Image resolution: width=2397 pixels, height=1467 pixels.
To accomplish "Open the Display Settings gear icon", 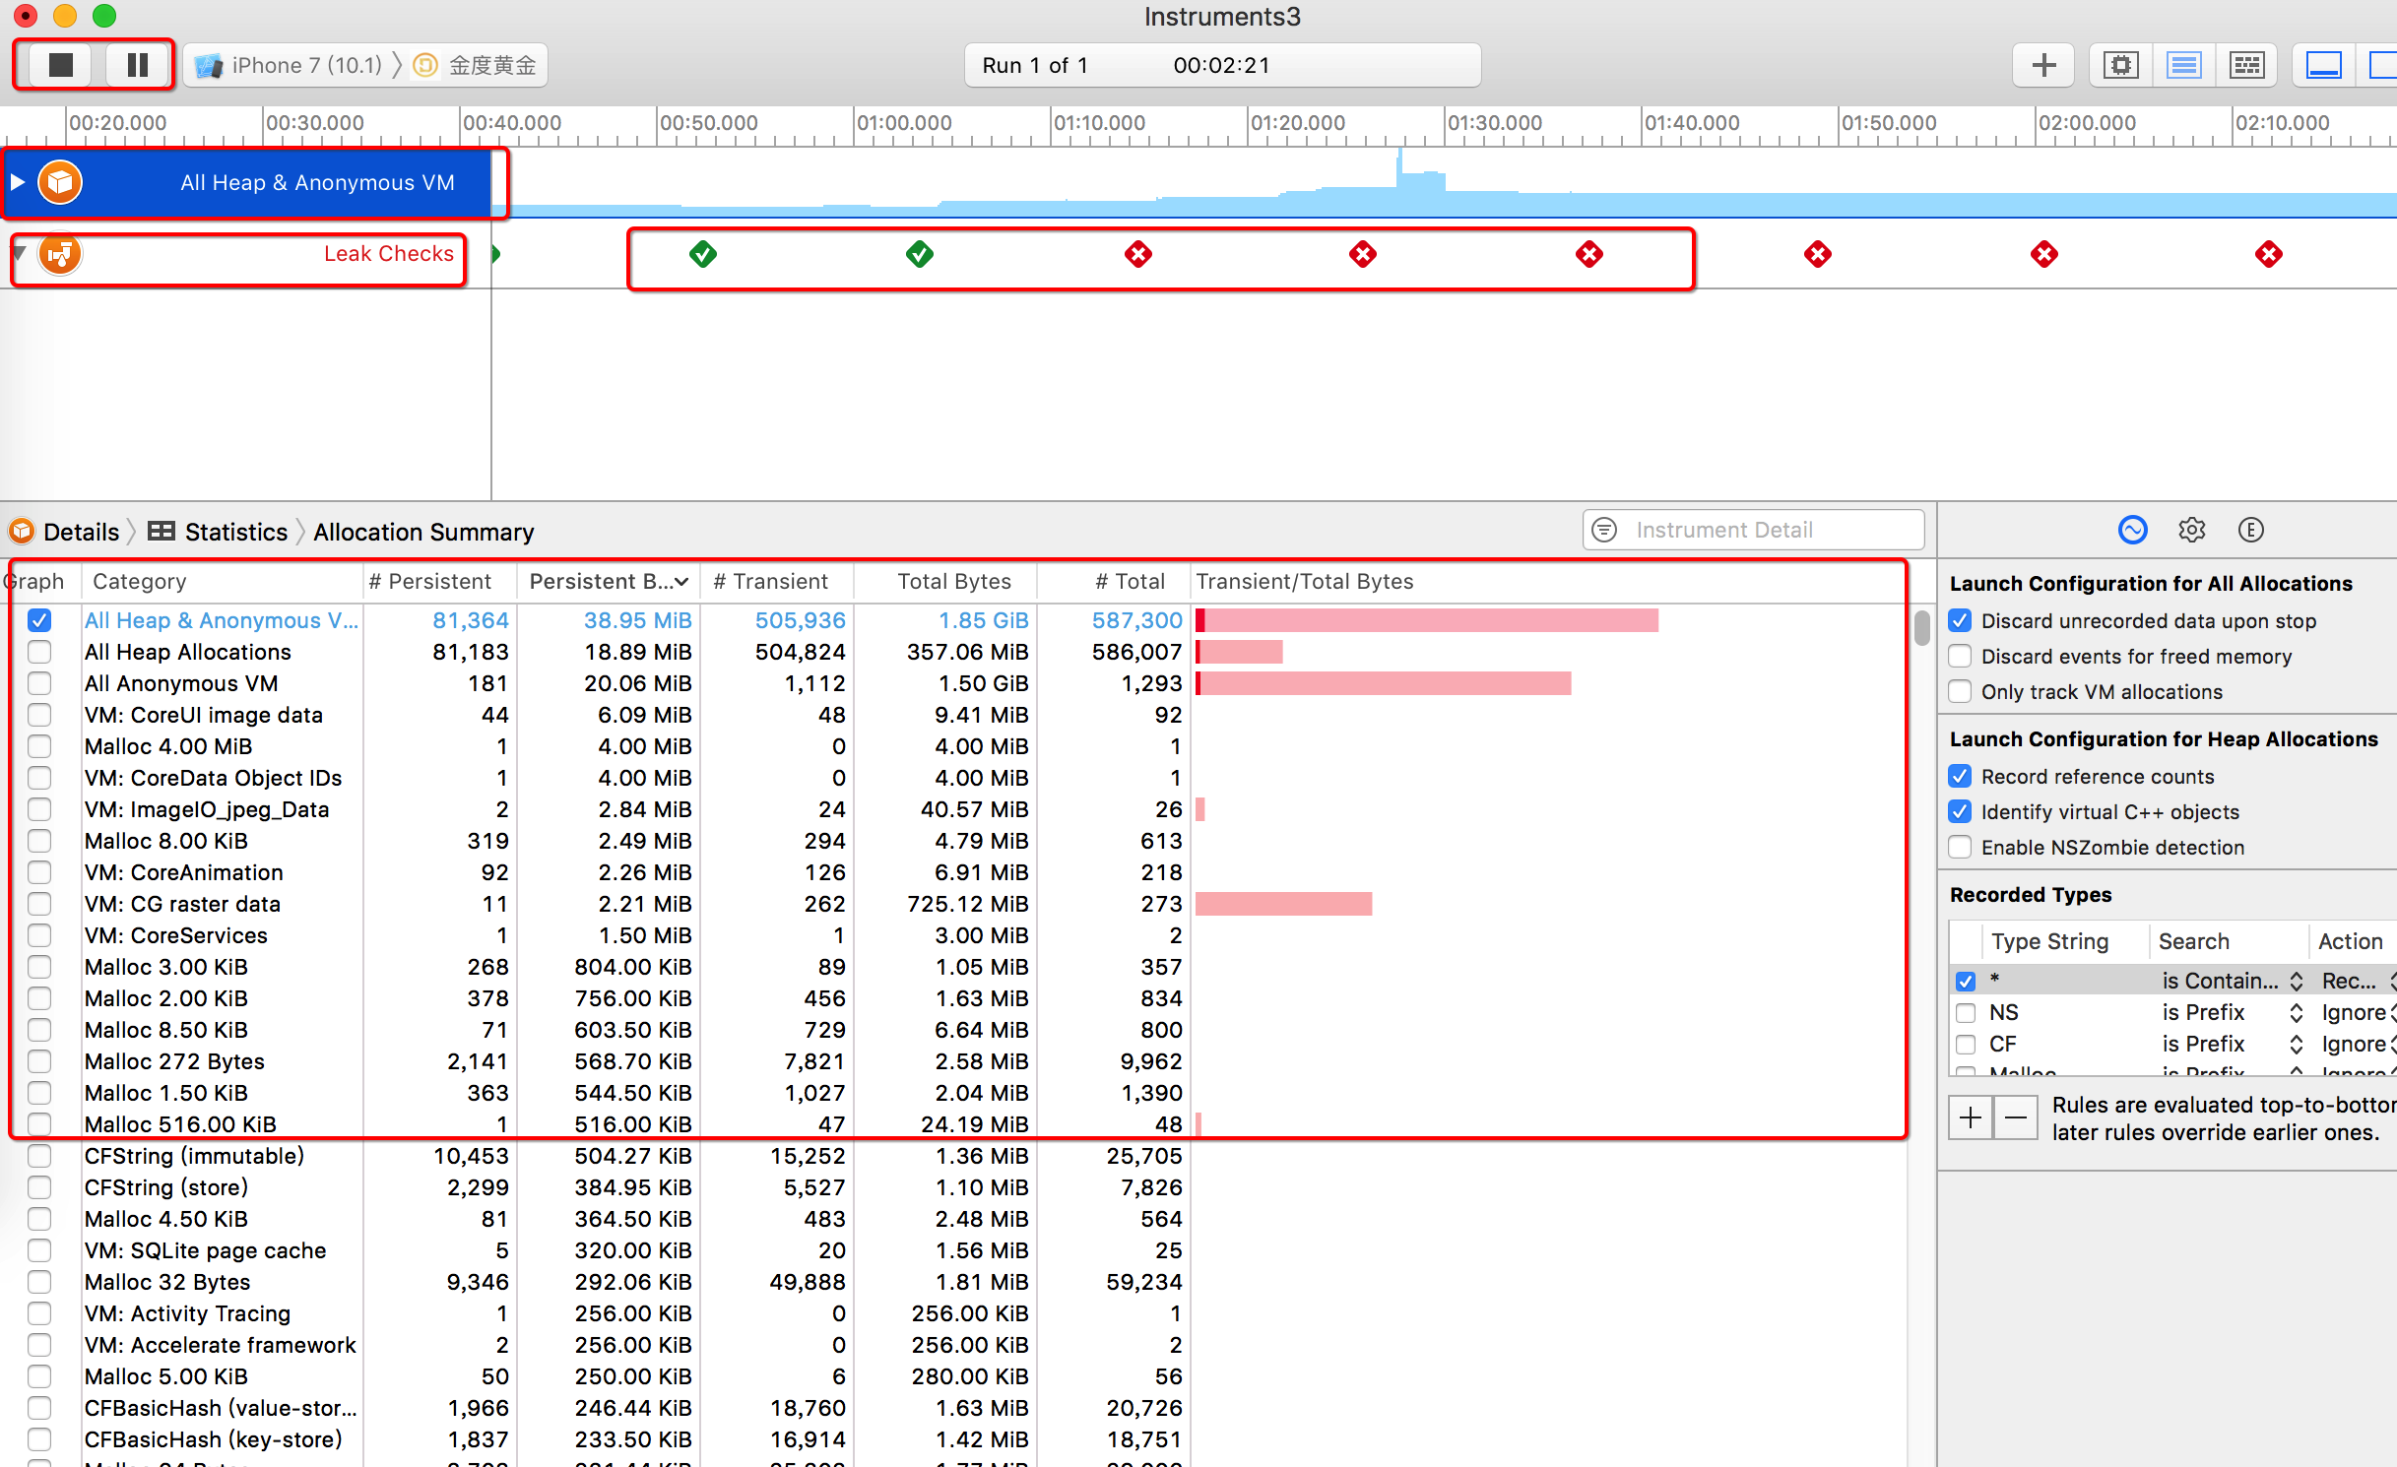I will click(x=2191, y=530).
